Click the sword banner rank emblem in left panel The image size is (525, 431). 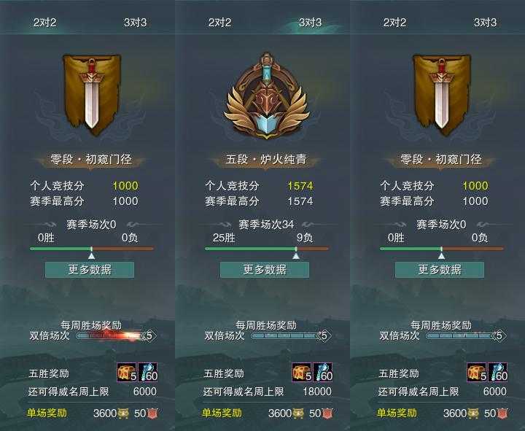pos(92,94)
